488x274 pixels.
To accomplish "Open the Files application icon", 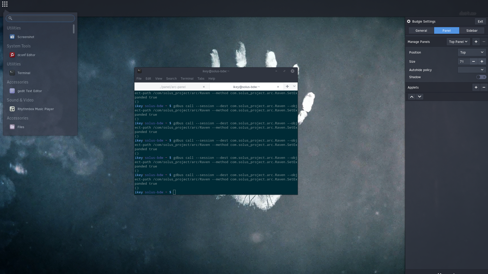I will click(12, 127).
